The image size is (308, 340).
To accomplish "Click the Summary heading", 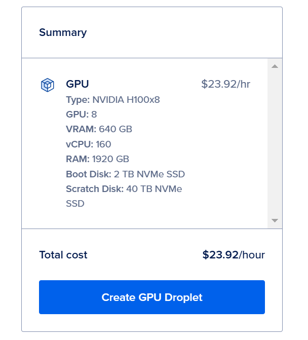I will point(63,32).
